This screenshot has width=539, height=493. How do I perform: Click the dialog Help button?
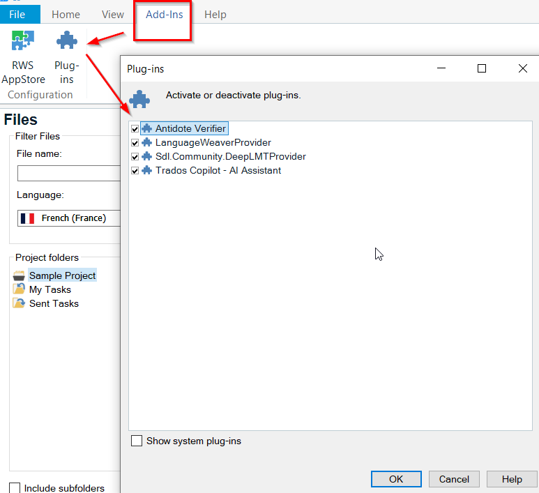[x=512, y=479]
